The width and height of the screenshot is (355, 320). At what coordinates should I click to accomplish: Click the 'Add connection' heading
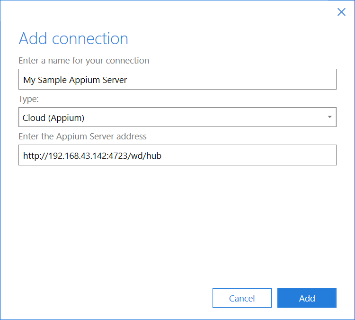[73, 38]
